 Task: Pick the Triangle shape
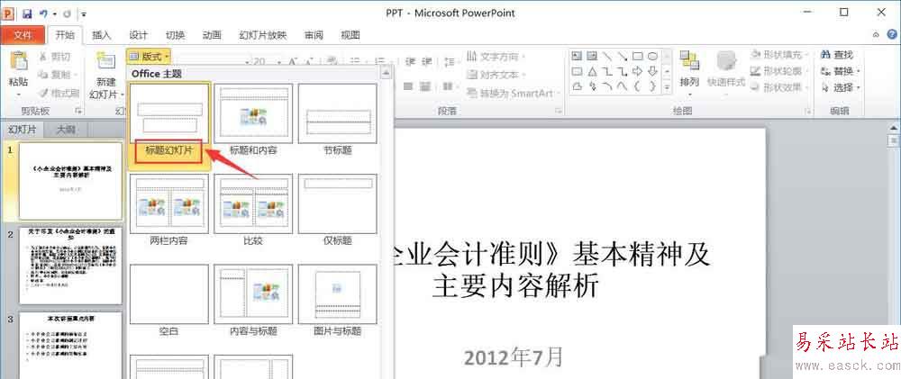coord(592,72)
